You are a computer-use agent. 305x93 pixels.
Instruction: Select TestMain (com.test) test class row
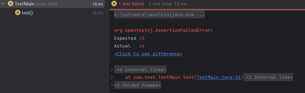pos(52,4)
